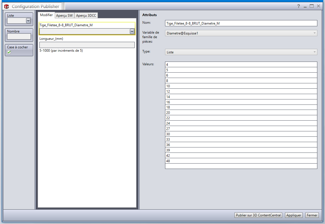Click the Nom text field
Image resolution: width=325 pixels, height=224 pixels.
coord(241,23)
